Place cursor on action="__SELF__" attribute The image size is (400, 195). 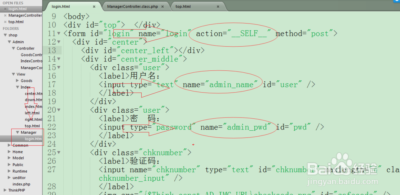pyautogui.click(x=233, y=34)
